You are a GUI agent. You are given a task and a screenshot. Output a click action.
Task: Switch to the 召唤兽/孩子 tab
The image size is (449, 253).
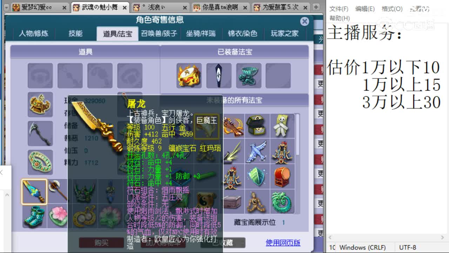pos(159,34)
